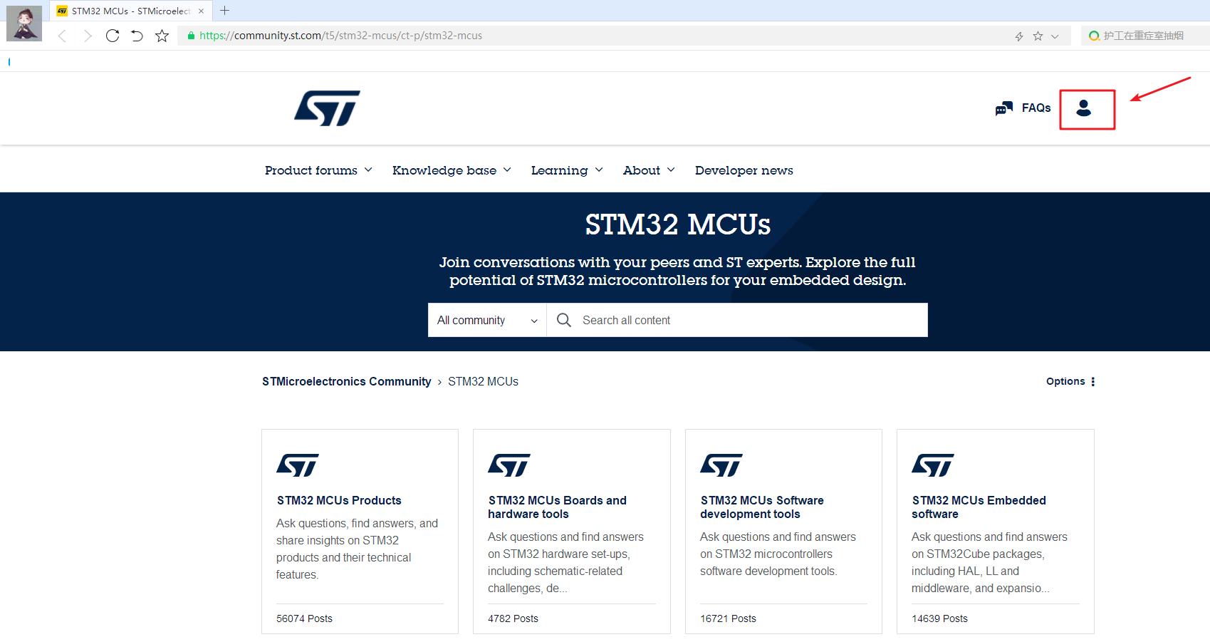Click the ST logo on Boards and hardware tools card
Image resolution: width=1210 pixels, height=642 pixels.
[509, 465]
